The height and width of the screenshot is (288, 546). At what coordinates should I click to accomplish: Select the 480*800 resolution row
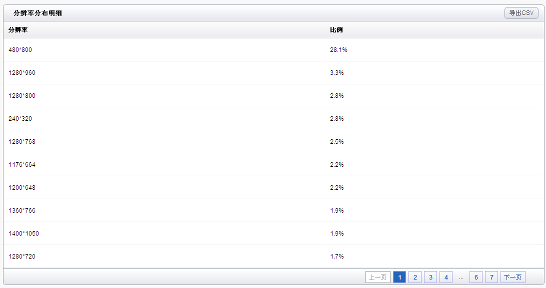tap(273, 50)
